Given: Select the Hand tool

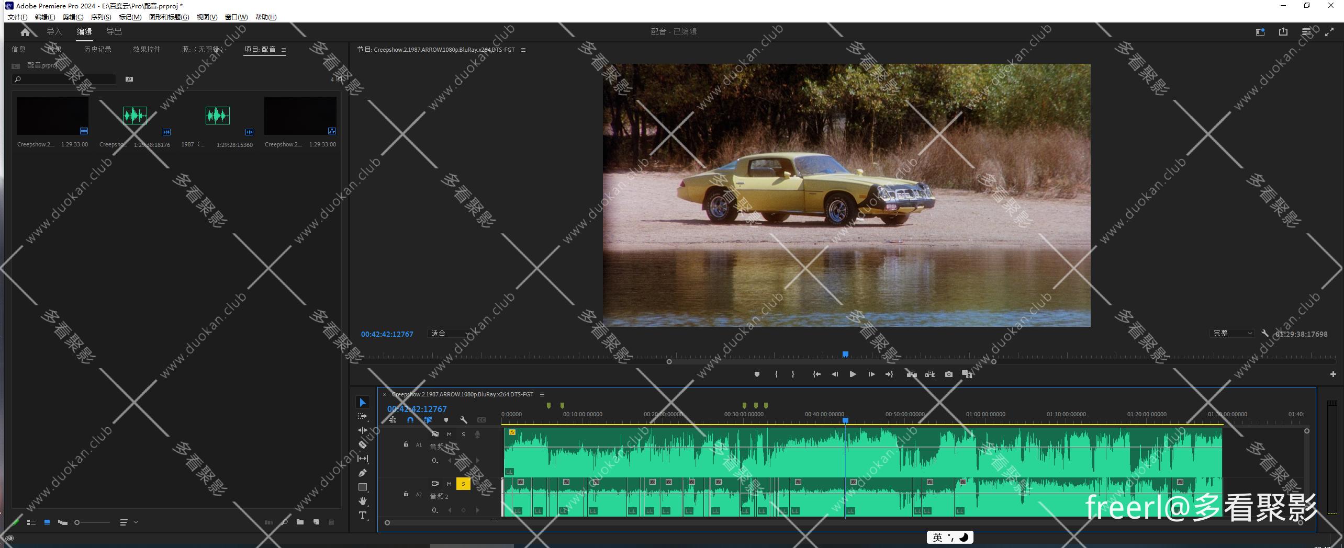Looking at the screenshot, I should point(363,501).
